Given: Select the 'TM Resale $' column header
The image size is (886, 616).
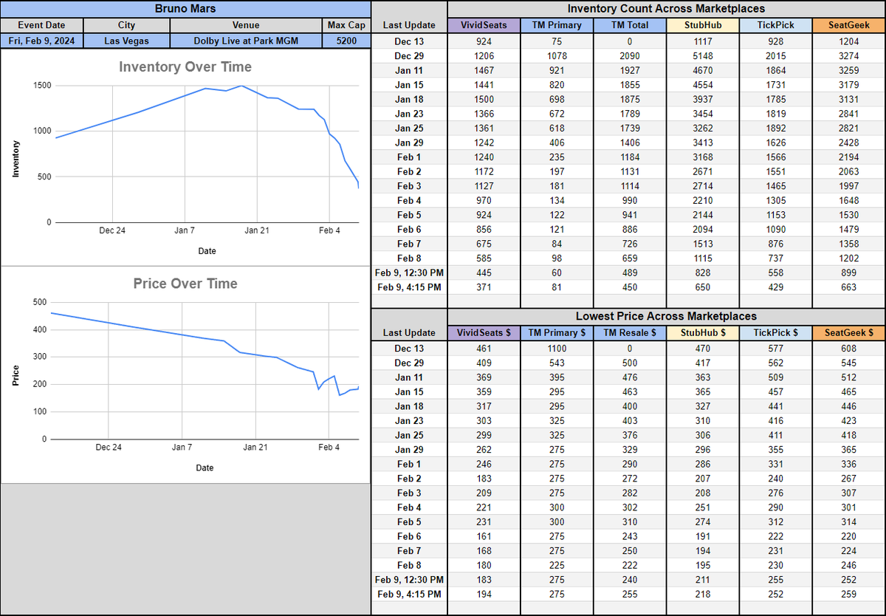Looking at the screenshot, I should coord(629,333).
